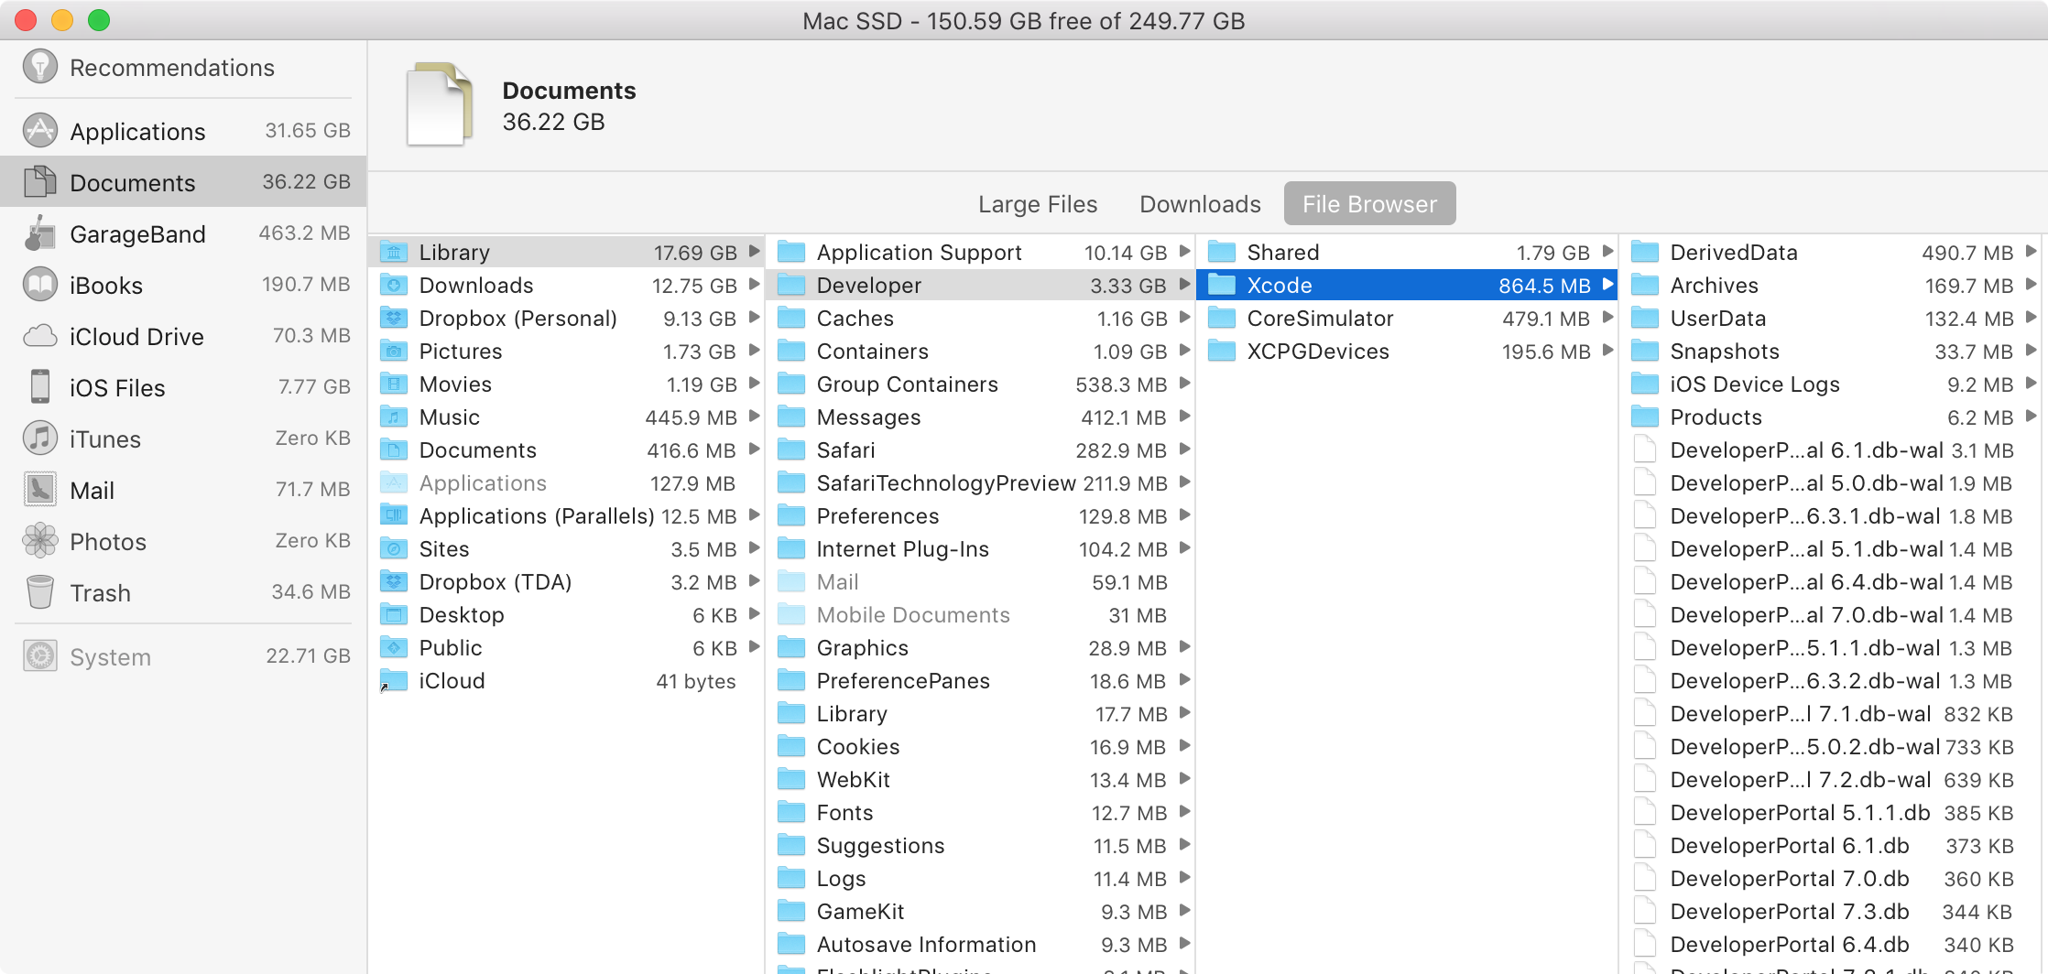This screenshot has width=2048, height=974.
Task: Click the iTunes music note icon
Action: pyautogui.click(x=39, y=438)
